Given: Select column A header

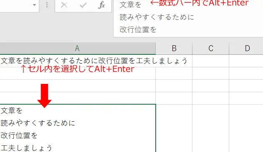Looking at the screenshot, I should pos(78,49).
